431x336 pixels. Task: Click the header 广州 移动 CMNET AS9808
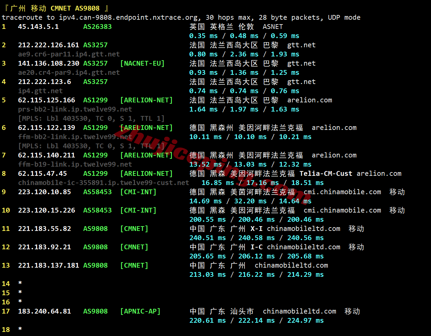55,8
